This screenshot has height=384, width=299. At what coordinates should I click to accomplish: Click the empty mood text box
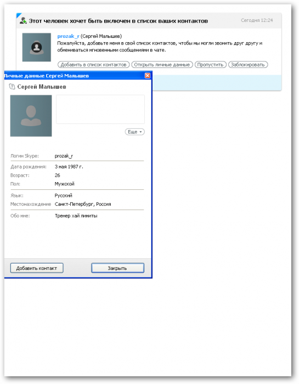tap(100, 109)
